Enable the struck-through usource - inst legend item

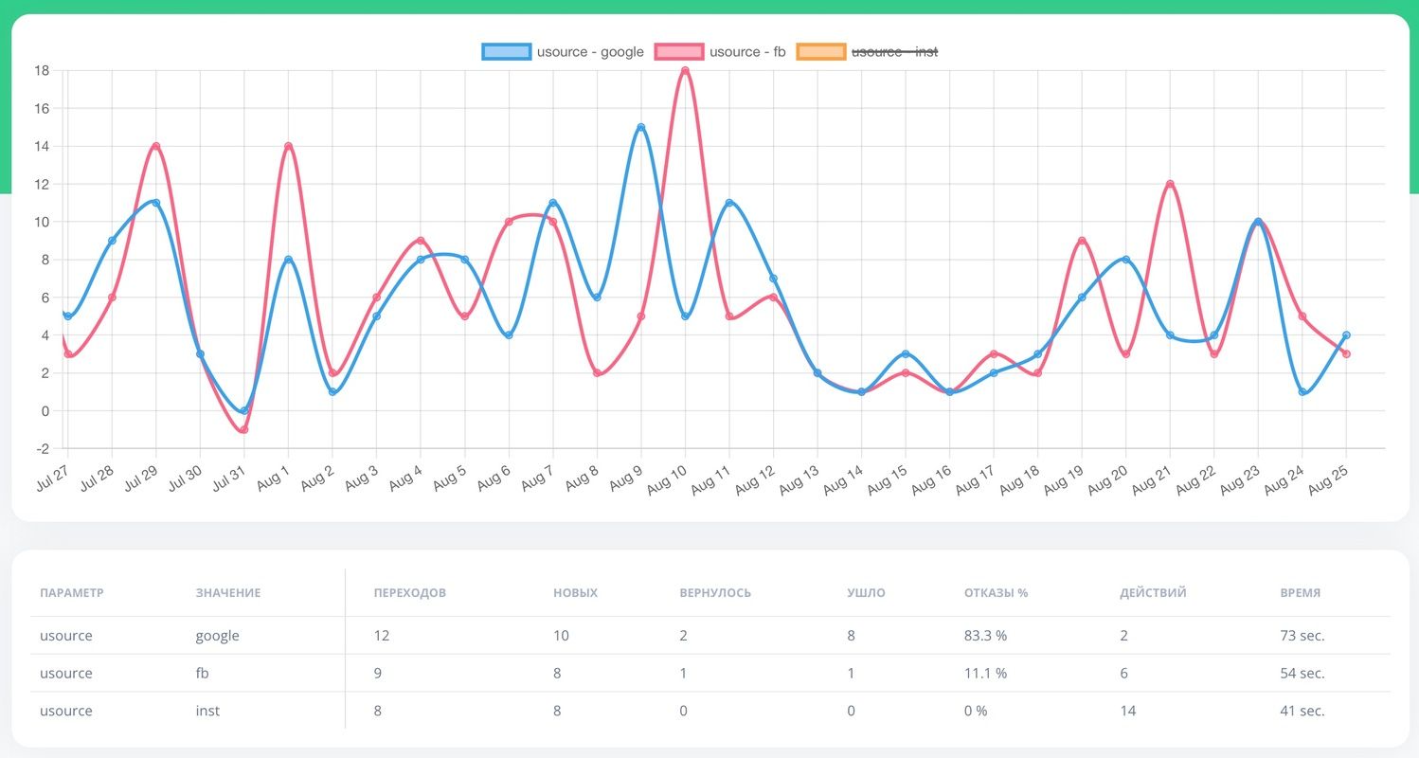(x=867, y=51)
